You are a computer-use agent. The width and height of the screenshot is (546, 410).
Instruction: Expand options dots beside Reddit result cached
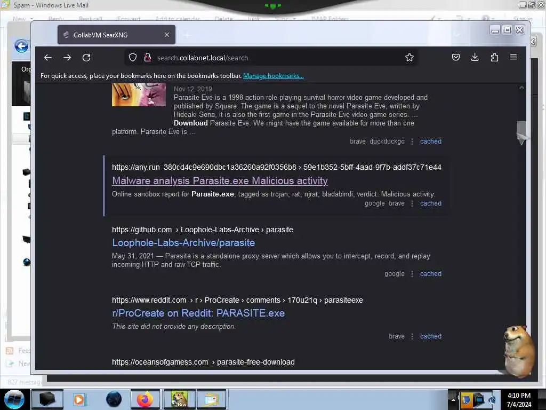point(412,336)
